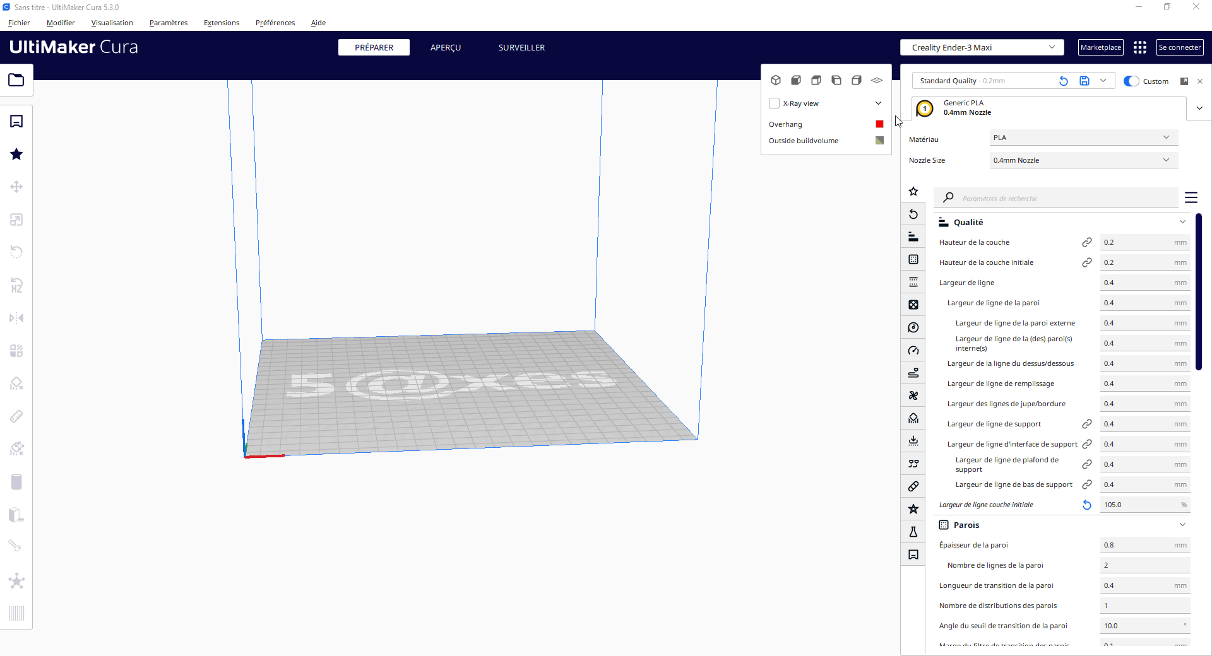Expand the Generic PLA extruder panel
The image size is (1212, 656).
(1199, 108)
